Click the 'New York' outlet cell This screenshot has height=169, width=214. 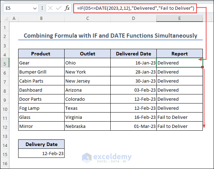(x=88, y=72)
